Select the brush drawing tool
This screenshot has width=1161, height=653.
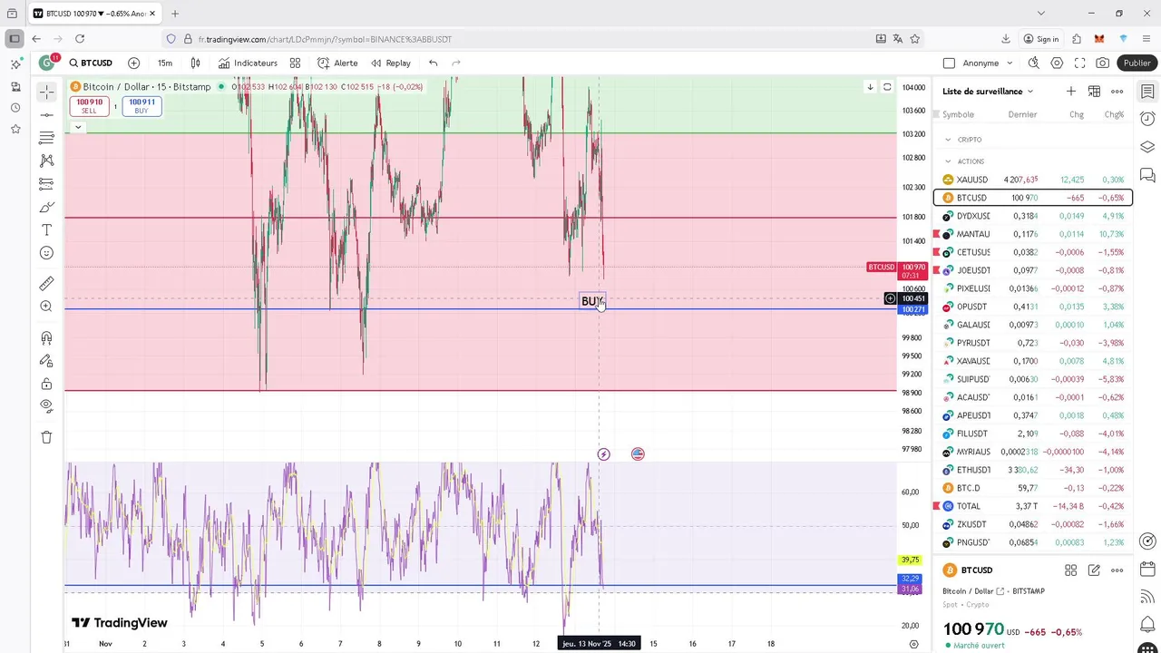point(46,207)
